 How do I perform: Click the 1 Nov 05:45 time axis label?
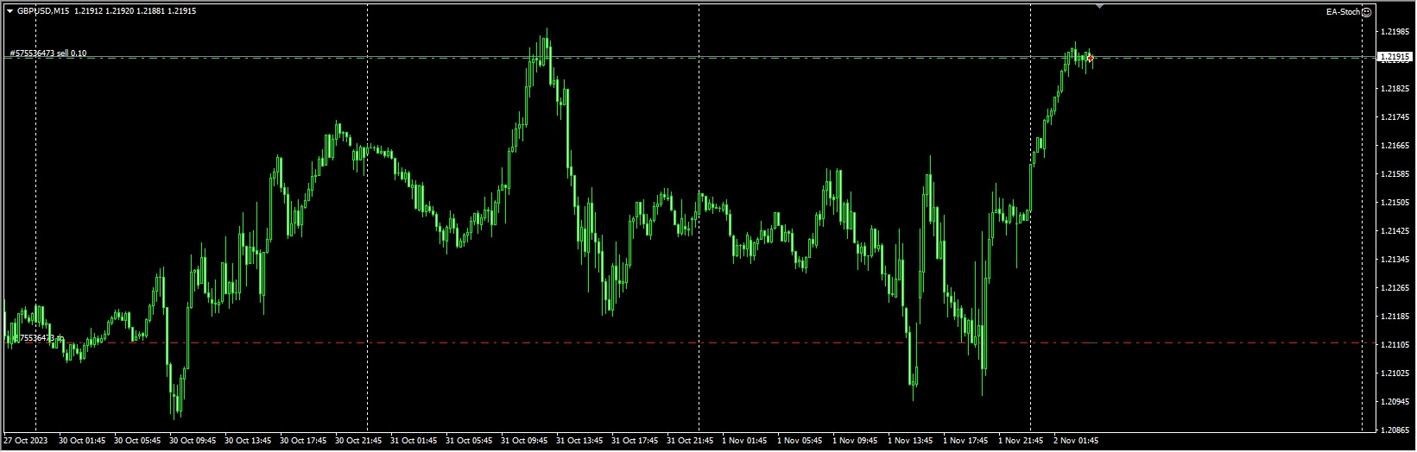799,441
